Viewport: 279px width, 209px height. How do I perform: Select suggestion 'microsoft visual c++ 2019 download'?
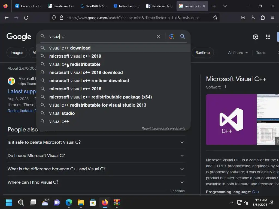113,72
